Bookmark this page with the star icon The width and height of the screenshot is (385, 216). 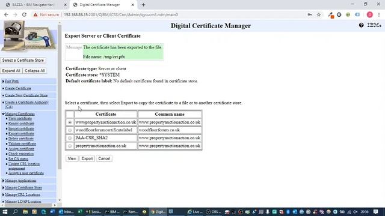point(319,14)
